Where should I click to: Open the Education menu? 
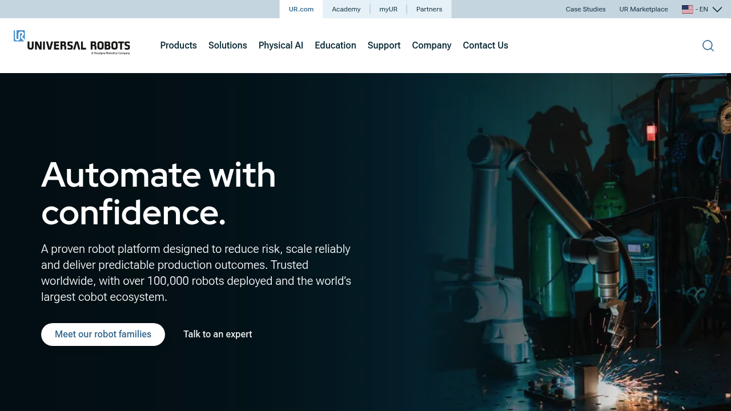(x=335, y=45)
